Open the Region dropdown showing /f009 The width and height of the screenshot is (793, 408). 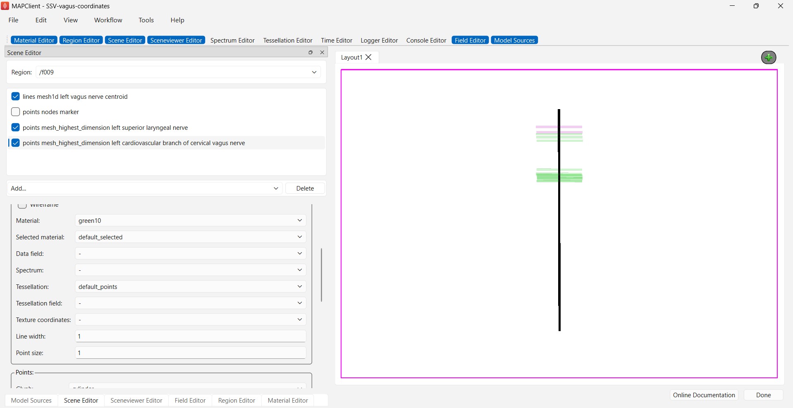(178, 72)
